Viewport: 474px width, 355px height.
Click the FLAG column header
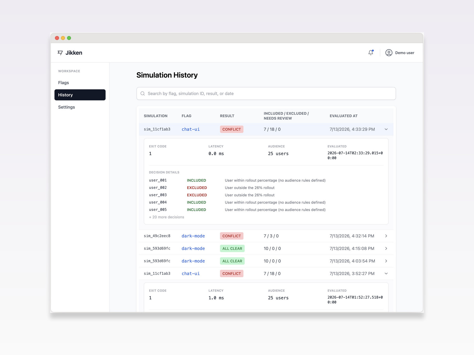186,116
